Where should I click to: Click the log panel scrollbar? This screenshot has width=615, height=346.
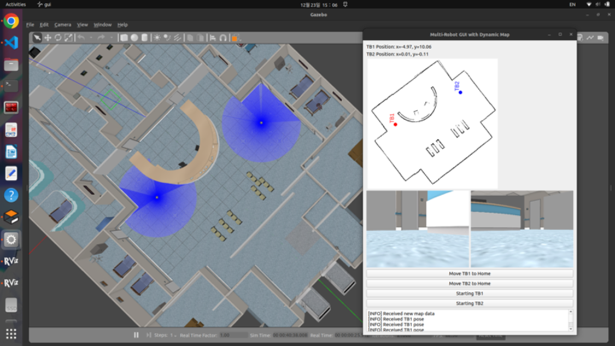[570, 320]
